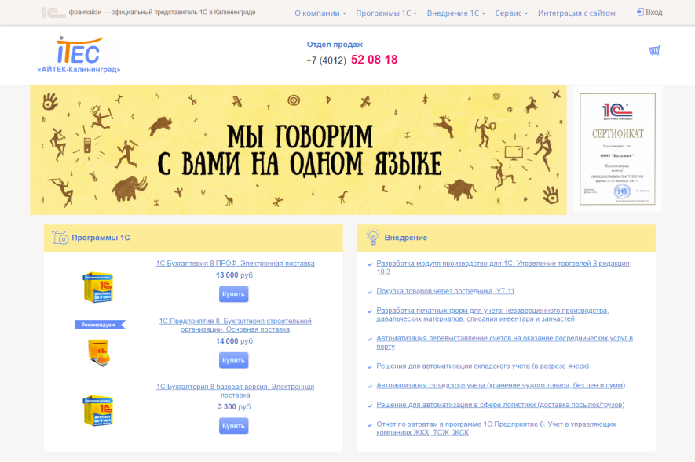
Task: Click the sales phone number 52 08 18
Action: pos(374,60)
